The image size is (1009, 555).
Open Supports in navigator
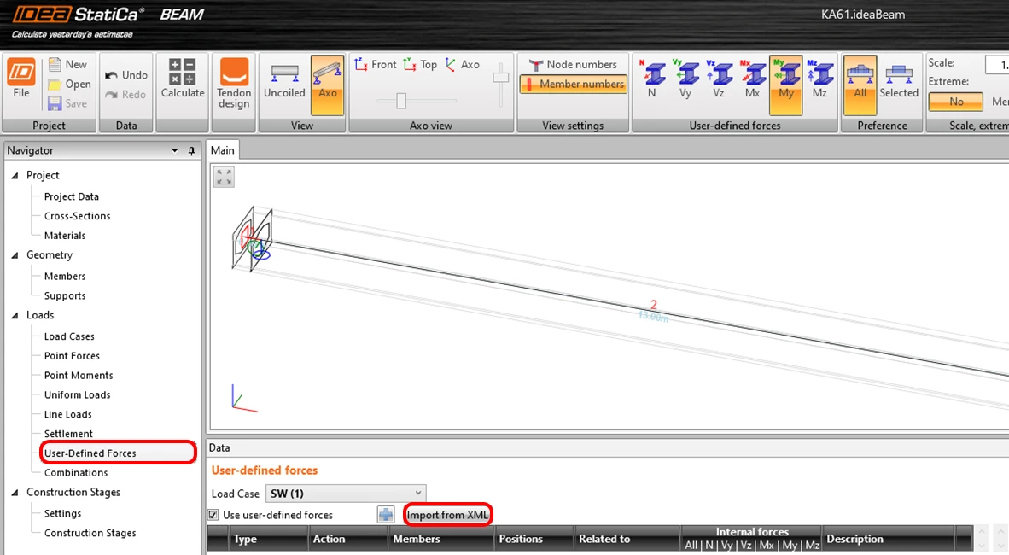click(x=65, y=295)
